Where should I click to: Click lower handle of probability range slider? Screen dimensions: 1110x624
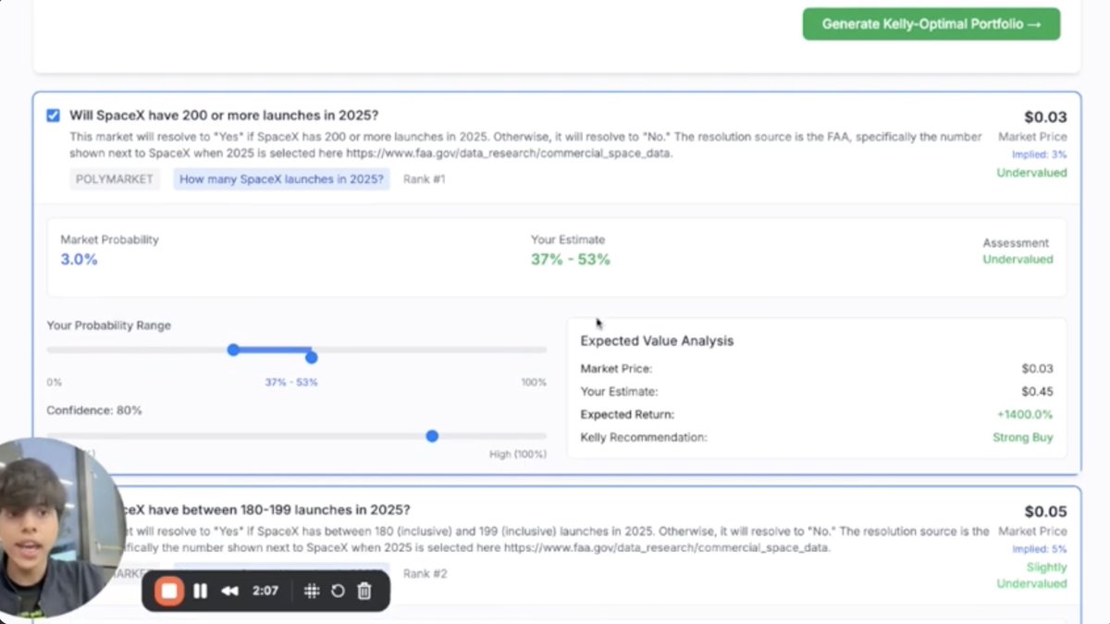point(233,349)
